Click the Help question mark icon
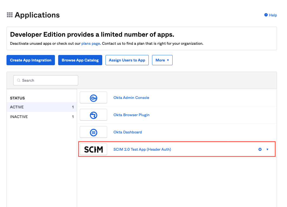The width and height of the screenshot is (287, 207). pyautogui.click(x=265, y=15)
